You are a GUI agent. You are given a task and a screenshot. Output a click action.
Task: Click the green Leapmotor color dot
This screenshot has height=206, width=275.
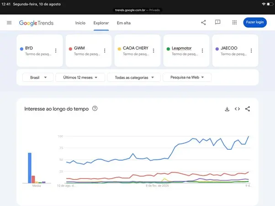click(168, 49)
